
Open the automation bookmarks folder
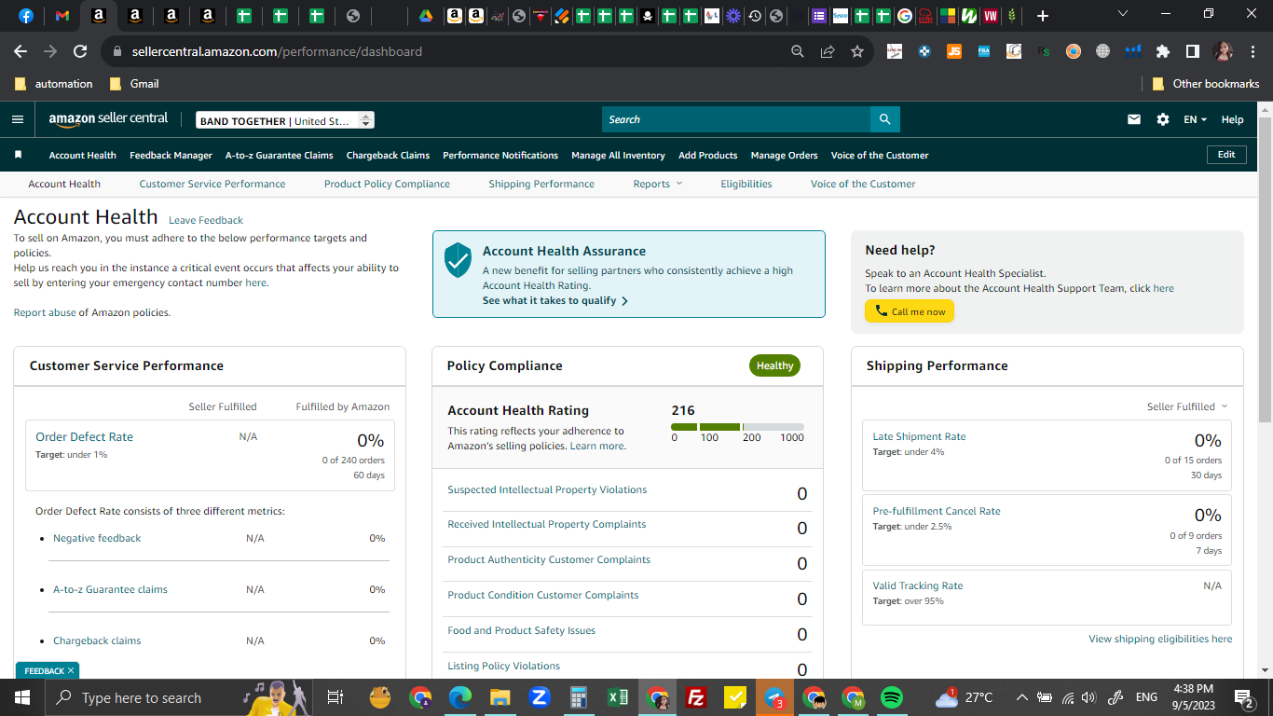[x=54, y=84]
